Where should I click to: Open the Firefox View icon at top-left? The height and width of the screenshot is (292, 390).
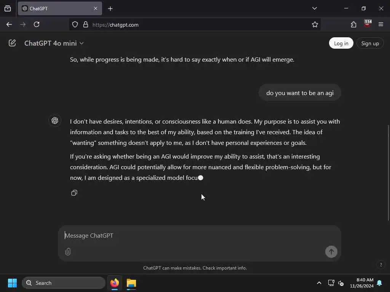pyautogui.click(x=8, y=8)
